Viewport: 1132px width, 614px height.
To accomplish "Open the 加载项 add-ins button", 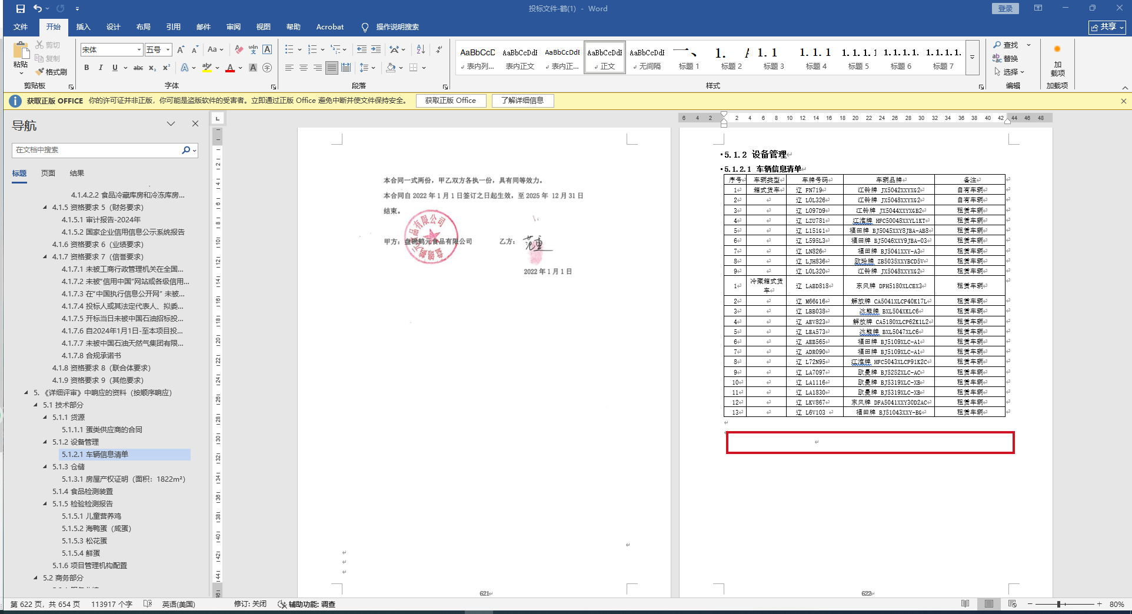I will pyautogui.click(x=1057, y=60).
